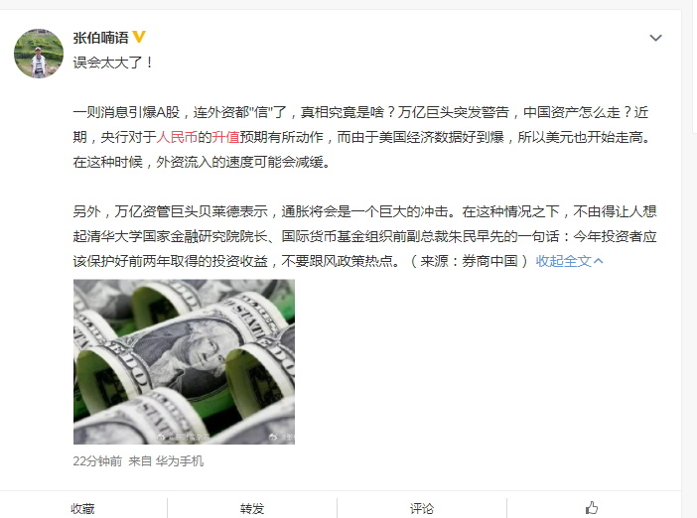Click the 22分钟前 timestamp

pyautogui.click(x=97, y=461)
